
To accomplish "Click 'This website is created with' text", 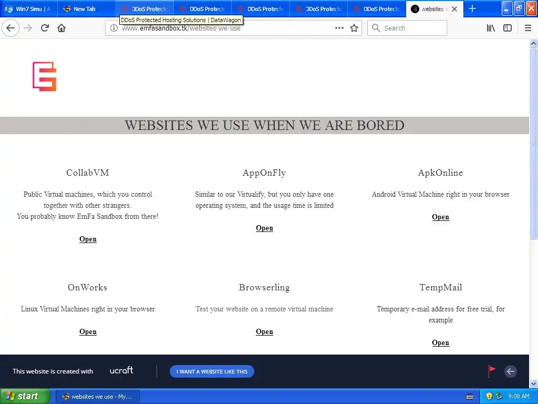I will point(53,371).
